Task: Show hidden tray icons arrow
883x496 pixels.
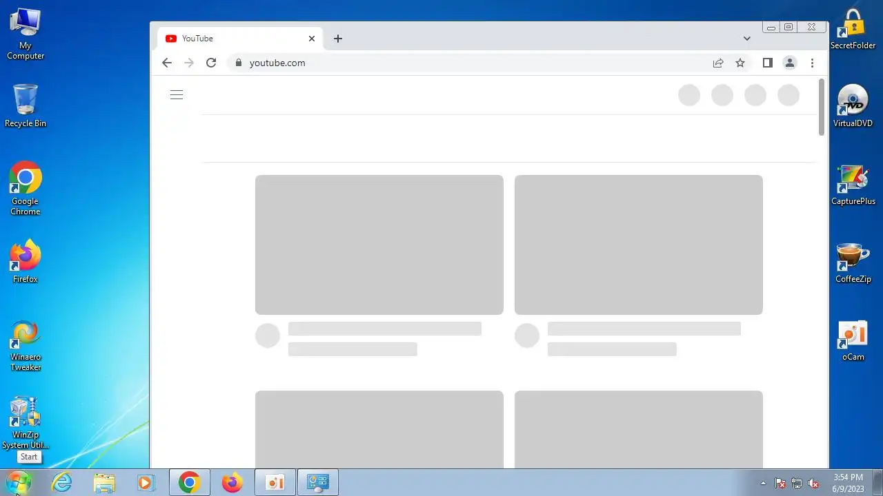Action: 763,483
